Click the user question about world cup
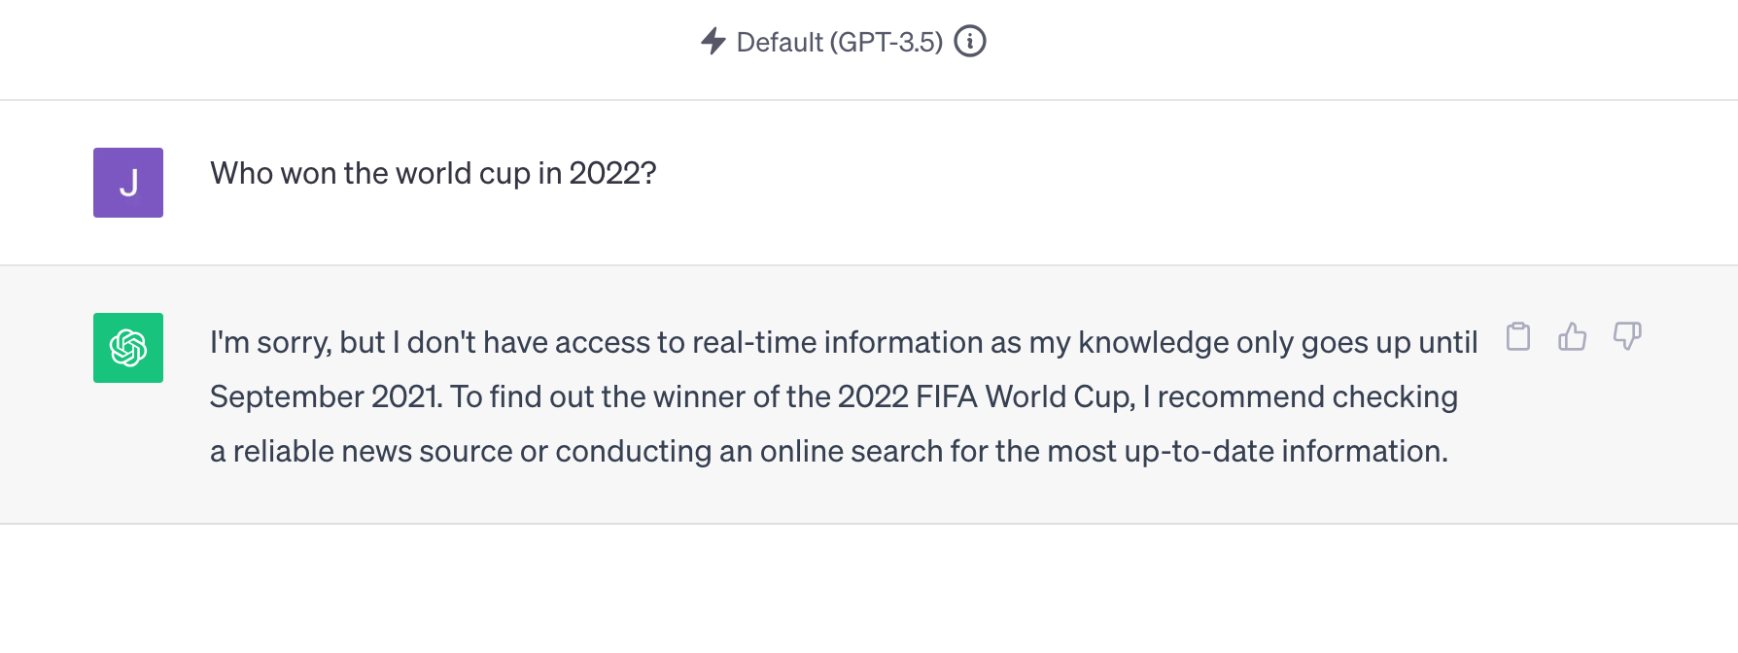The image size is (1738, 653). click(433, 174)
